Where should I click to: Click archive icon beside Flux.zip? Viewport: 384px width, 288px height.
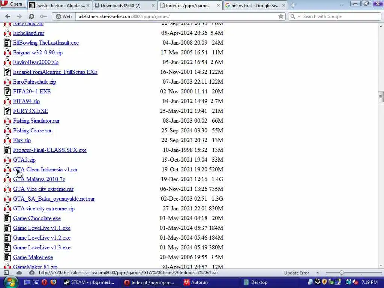7,141
